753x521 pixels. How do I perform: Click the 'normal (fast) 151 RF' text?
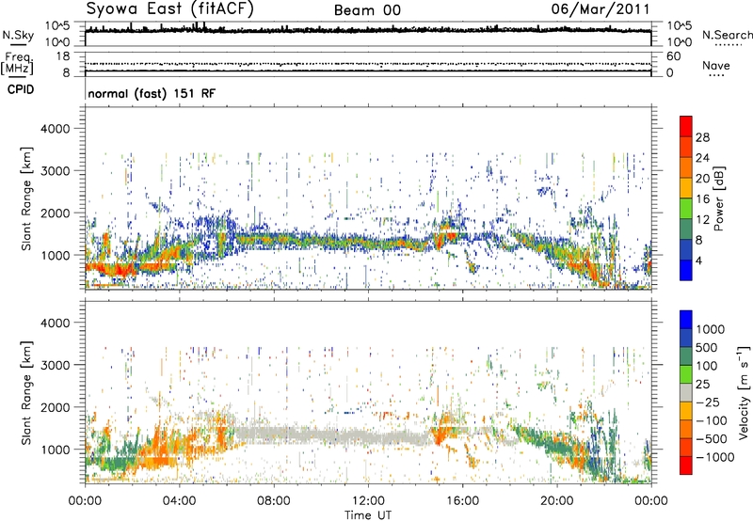(x=152, y=93)
